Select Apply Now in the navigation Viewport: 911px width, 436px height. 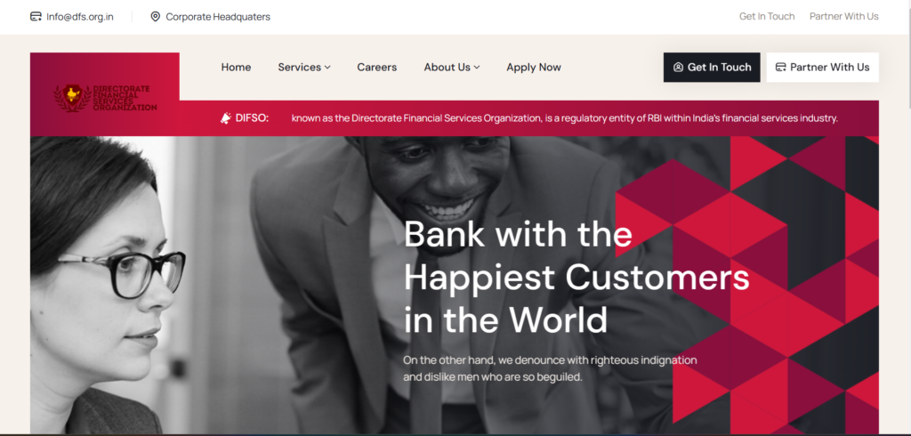[534, 68]
